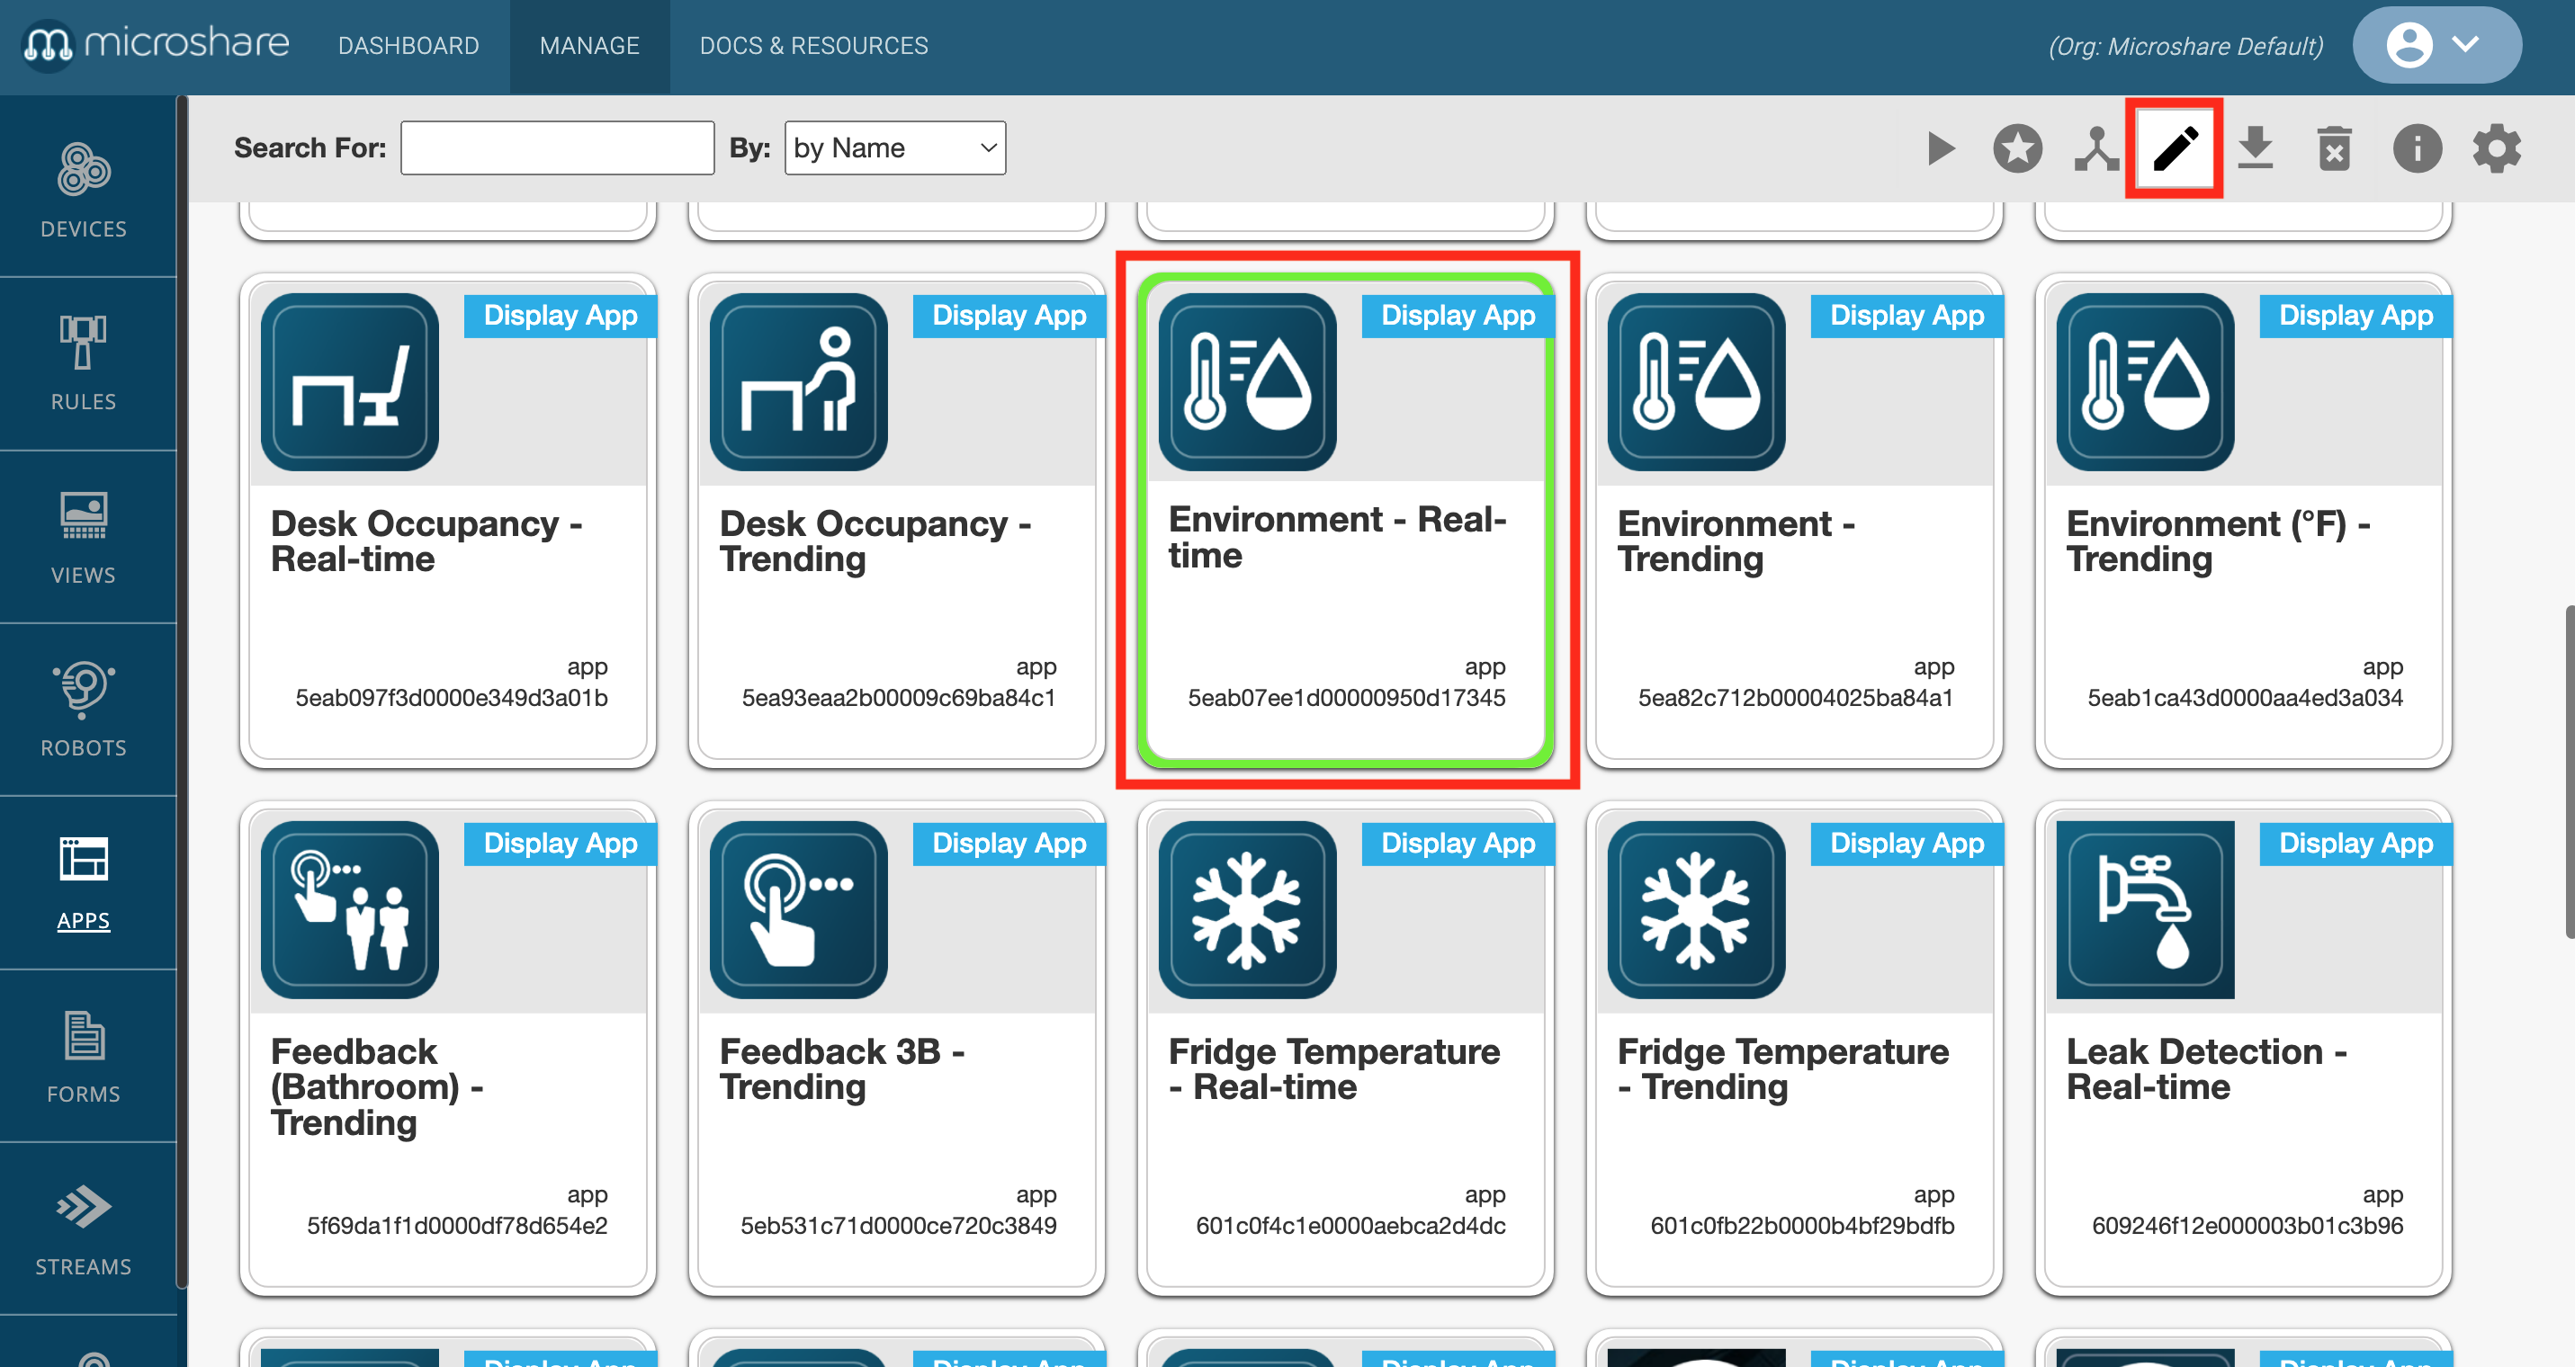The height and width of the screenshot is (1367, 2575).
Task: Click the 'Leak Detection - Real-time' title
Action: 2207,1068
